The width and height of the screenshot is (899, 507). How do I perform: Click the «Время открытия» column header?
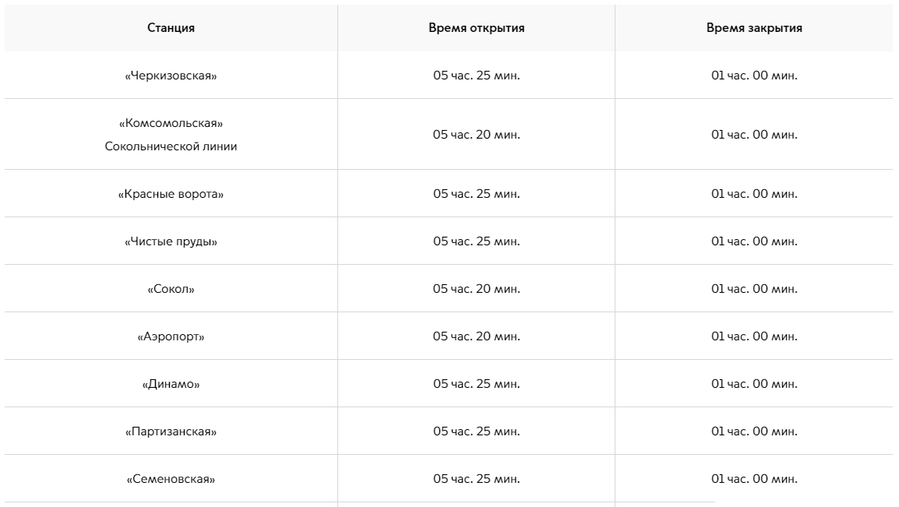476,28
